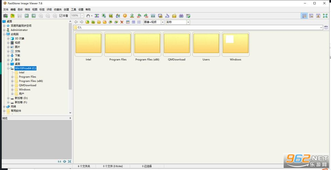Select the second layout mode icon at top right
The width and height of the screenshot is (331, 170).
(x=311, y=16)
